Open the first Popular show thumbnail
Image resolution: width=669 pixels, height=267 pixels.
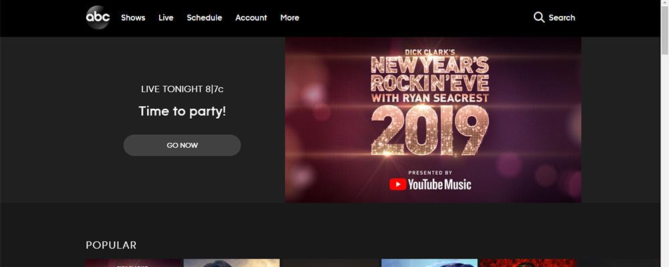133,263
